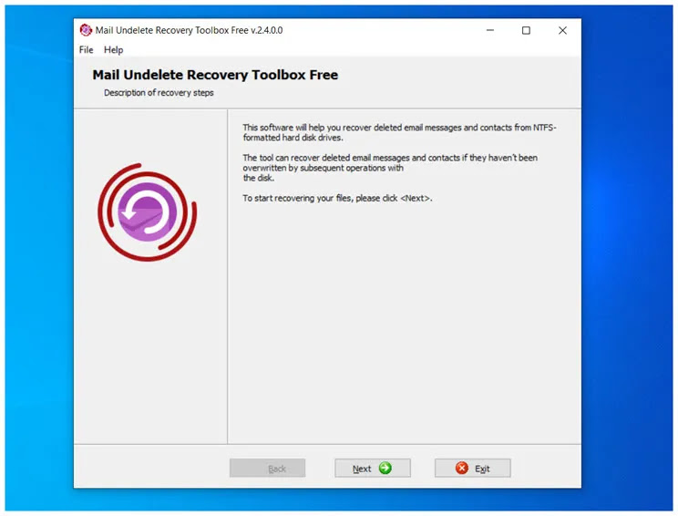
Task: Click the paragraph starting 'This software will help'
Action: tap(399, 132)
